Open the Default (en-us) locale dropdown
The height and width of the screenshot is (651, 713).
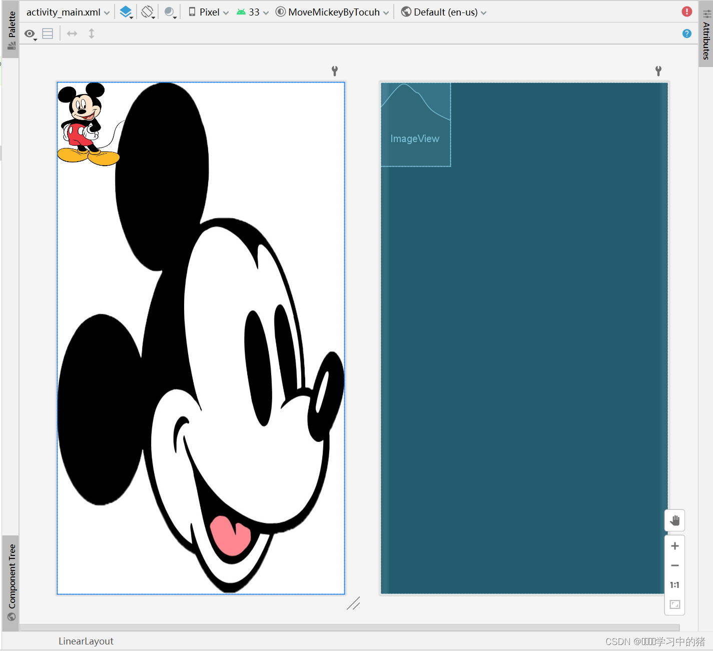click(444, 12)
